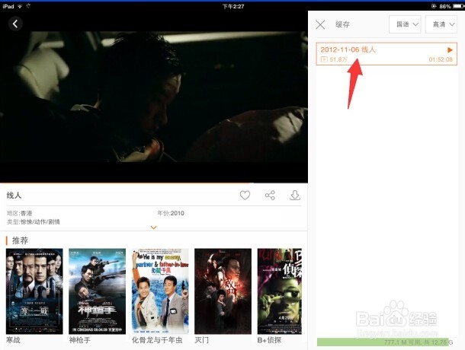Open the 化骨龙与千年虫 poster

(160, 291)
